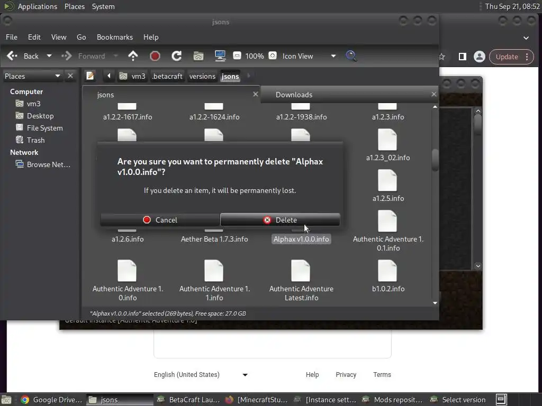Jump to .betacraft in the path bar
The image size is (542, 406).
coord(167,76)
